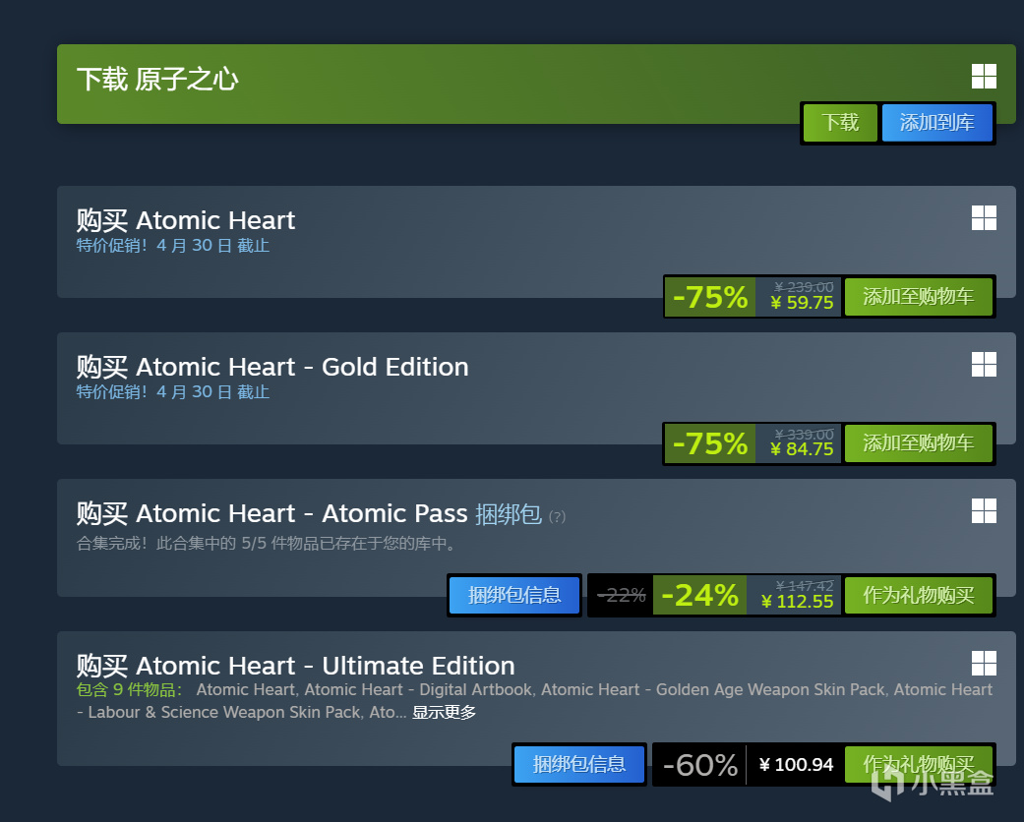Buy Atomic Pass bundle as a gift
1024x822 pixels.
click(x=918, y=595)
